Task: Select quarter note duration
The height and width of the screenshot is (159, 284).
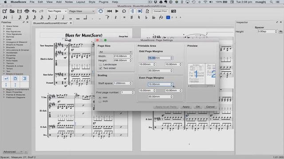Action: (x=56, y=18)
